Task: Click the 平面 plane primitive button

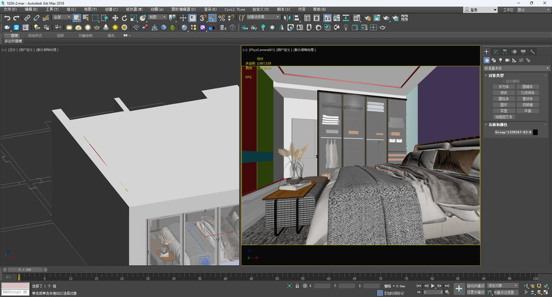Action: [x=527, y=110]
